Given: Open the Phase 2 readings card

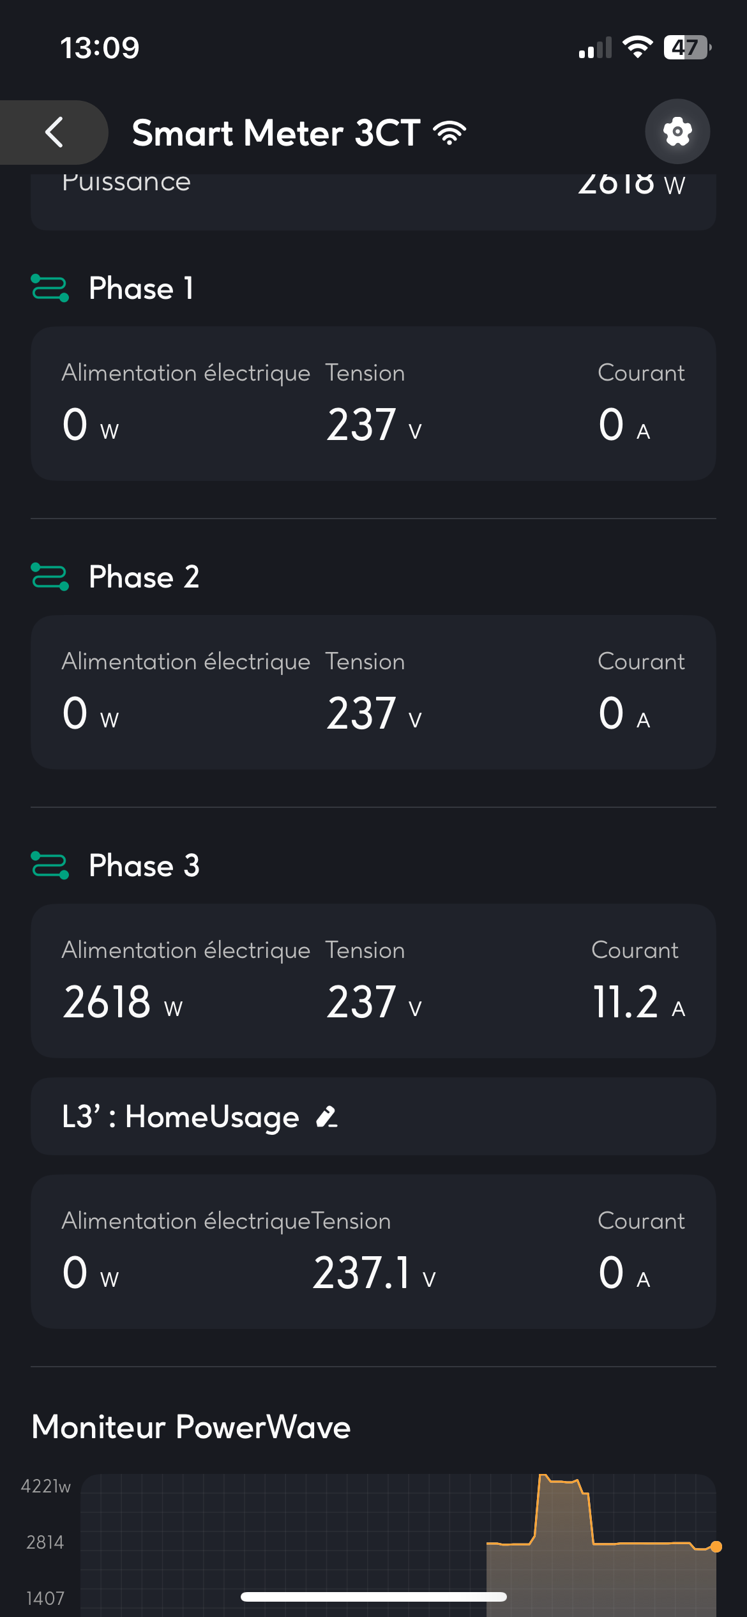Looking at the screenshot, I should tap(373, 692).
